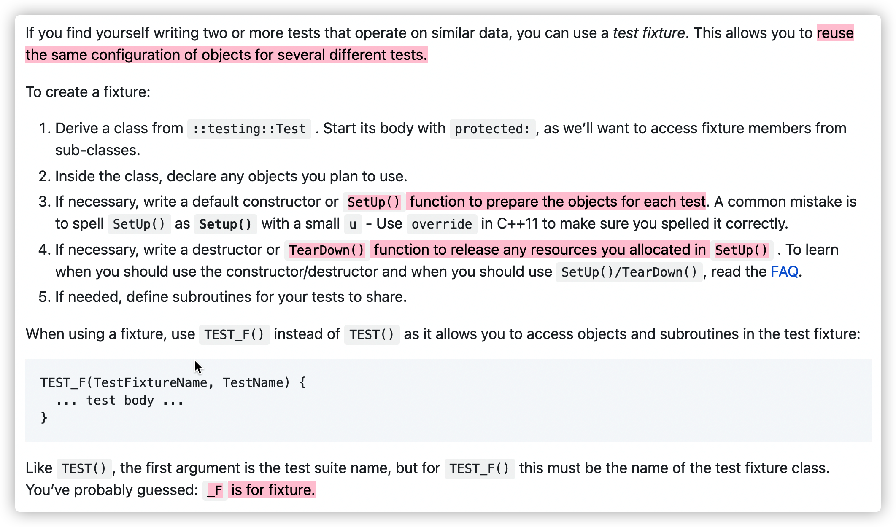Click the italic 'test fixture' text

click(648, 33)
